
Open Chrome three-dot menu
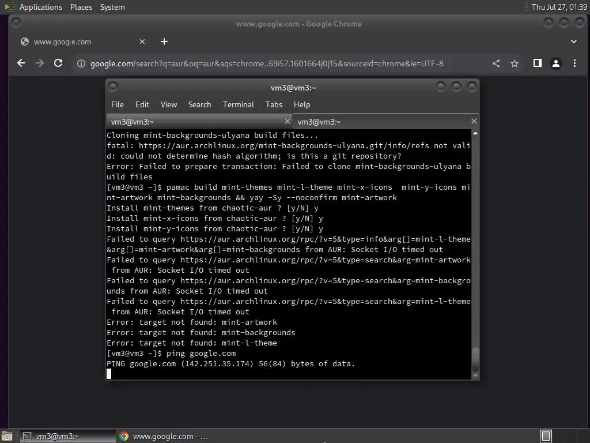[574, 63]
